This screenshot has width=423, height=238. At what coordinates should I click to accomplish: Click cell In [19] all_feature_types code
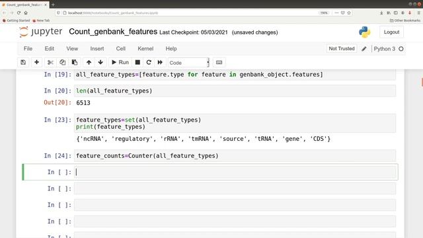235,75
